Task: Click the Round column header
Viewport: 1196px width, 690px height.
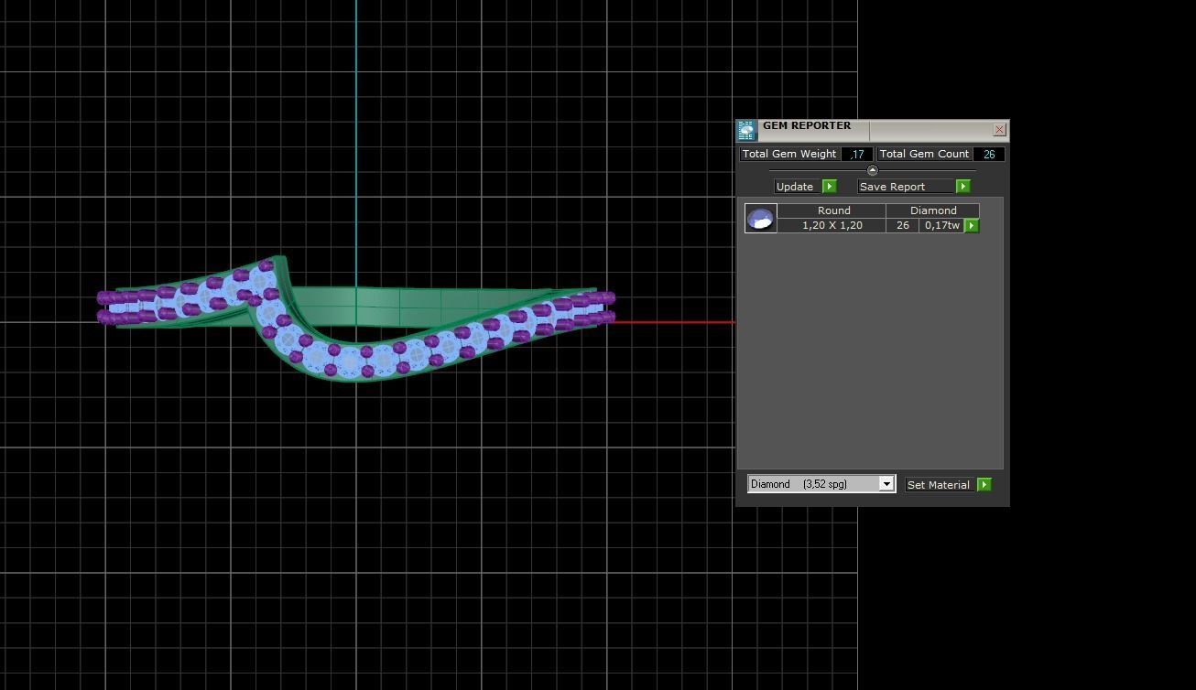Action: [832, 210]
